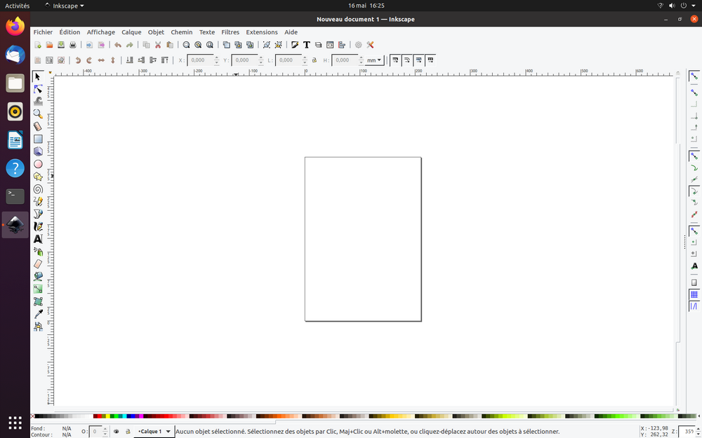Viewport: 702px width, 438px height.
Task: Select the Gradient tool
Action: tap(38, 289)
